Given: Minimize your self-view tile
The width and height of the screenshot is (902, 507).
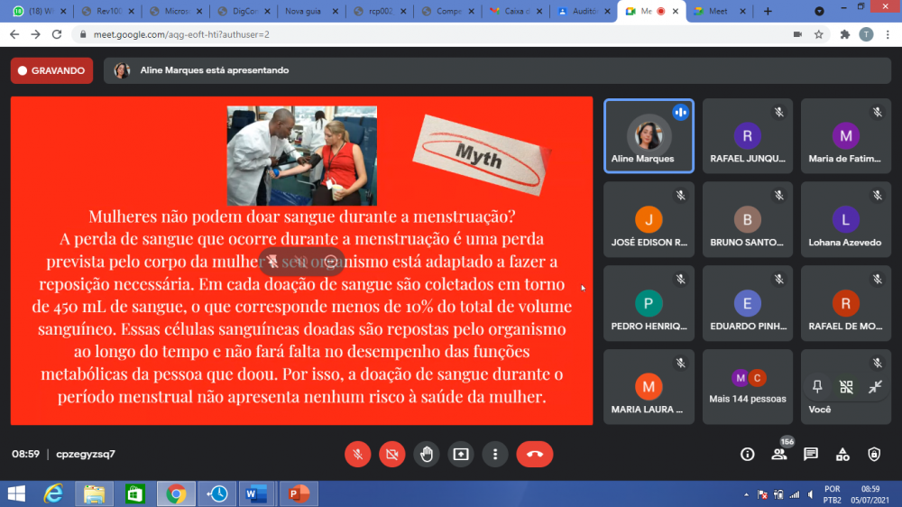Looking at the screenshot, I should coord(875,387).
